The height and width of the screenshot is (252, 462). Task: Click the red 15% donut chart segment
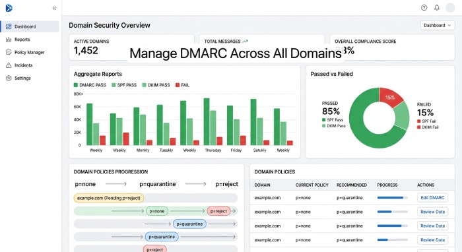coord(390,97)
